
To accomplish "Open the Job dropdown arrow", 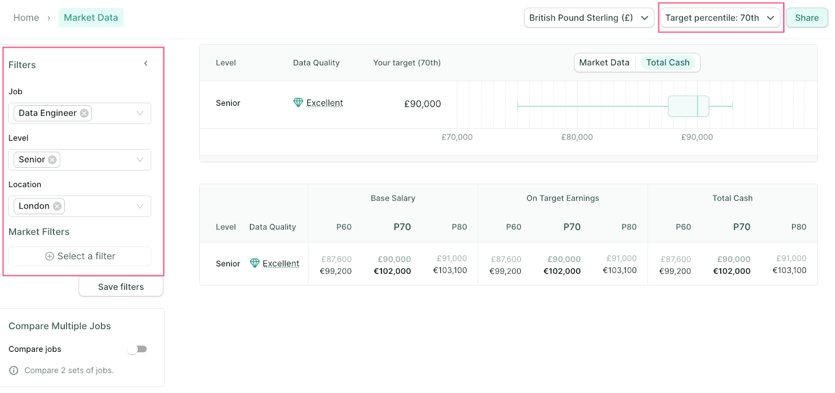I will (x=140, y=113).
